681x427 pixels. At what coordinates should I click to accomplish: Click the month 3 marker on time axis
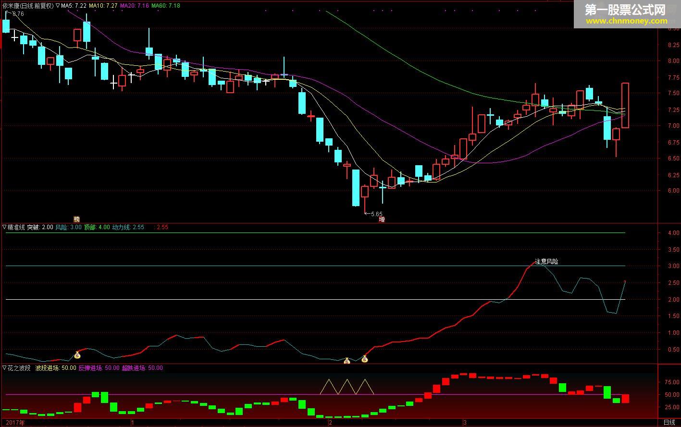click(465, 423)
